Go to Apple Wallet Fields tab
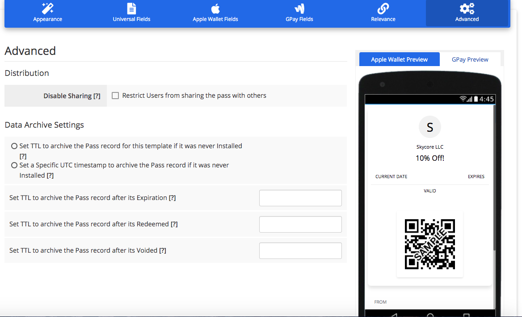Screen dimensions: 522x317 coord(215,13)
